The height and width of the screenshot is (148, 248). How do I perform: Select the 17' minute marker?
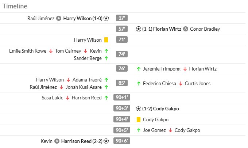122,18
